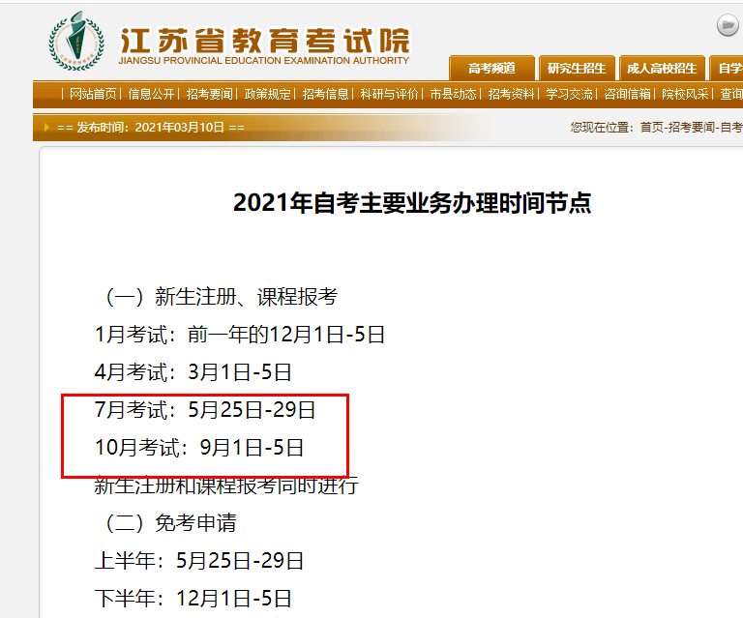
Task: Open 科研与评价 menu item
Action: tap(390, 94)
